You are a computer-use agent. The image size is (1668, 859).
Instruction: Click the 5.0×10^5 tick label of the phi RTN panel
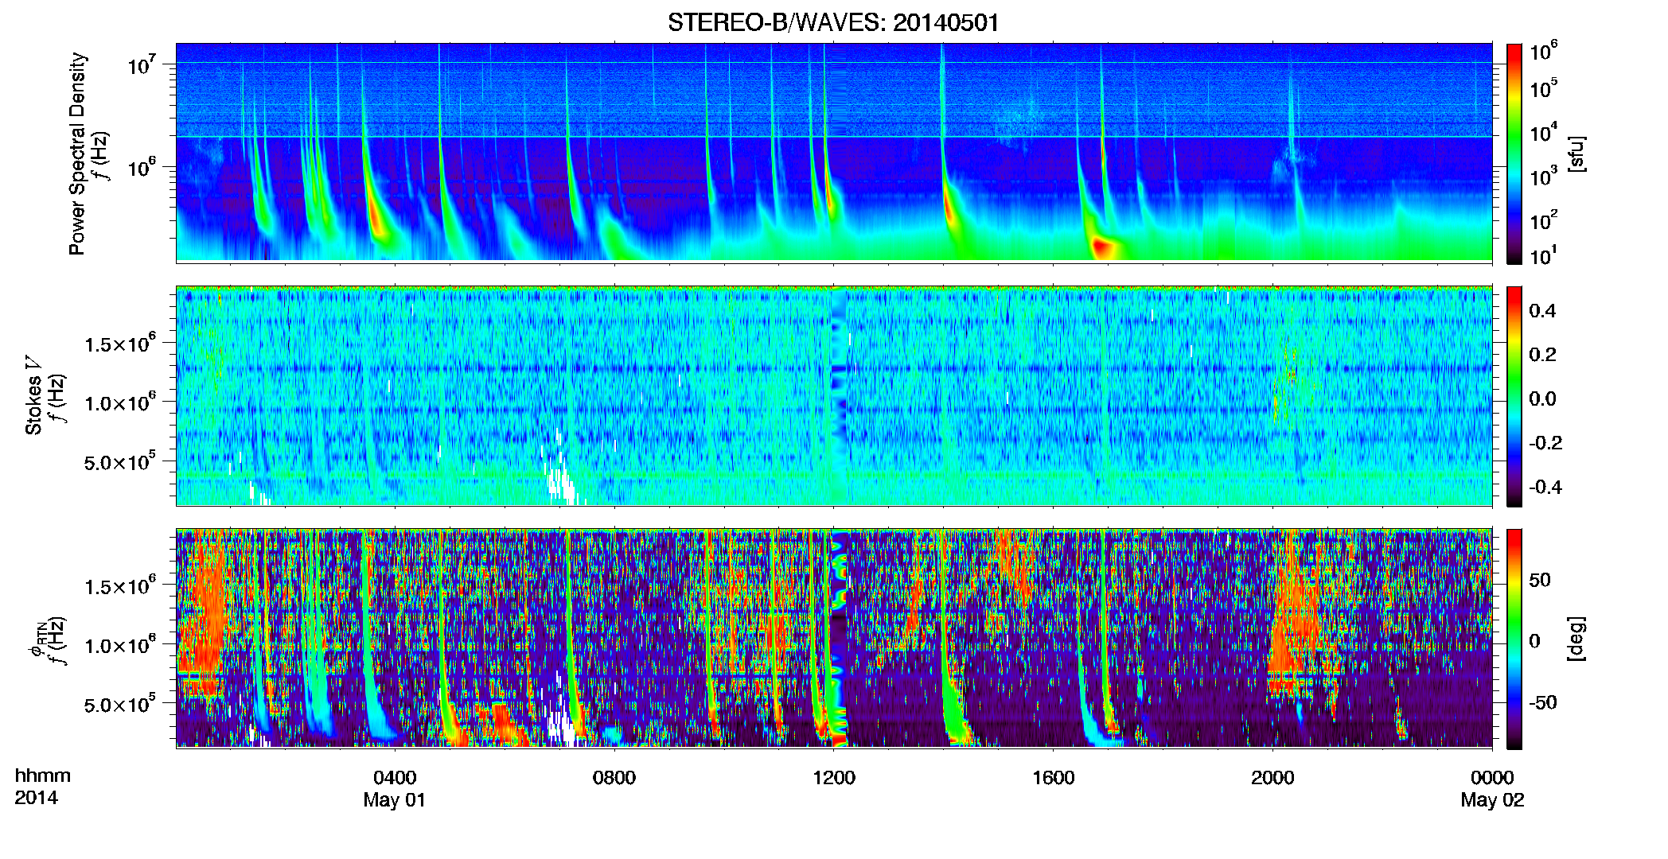[x=119, y=705]
